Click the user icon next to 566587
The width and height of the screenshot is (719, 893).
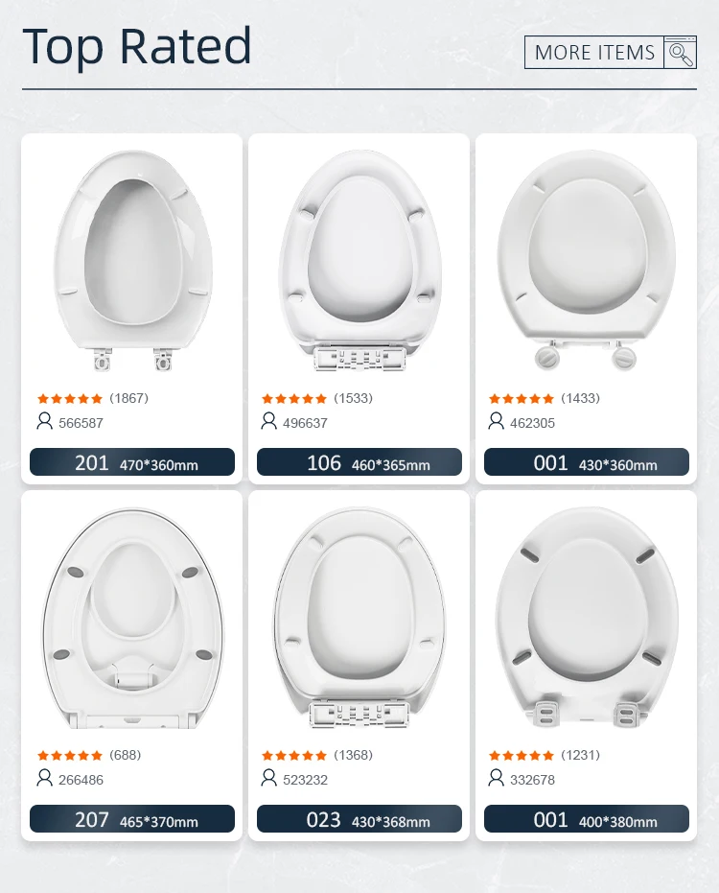pyautogui.click(x=44, y=421)
